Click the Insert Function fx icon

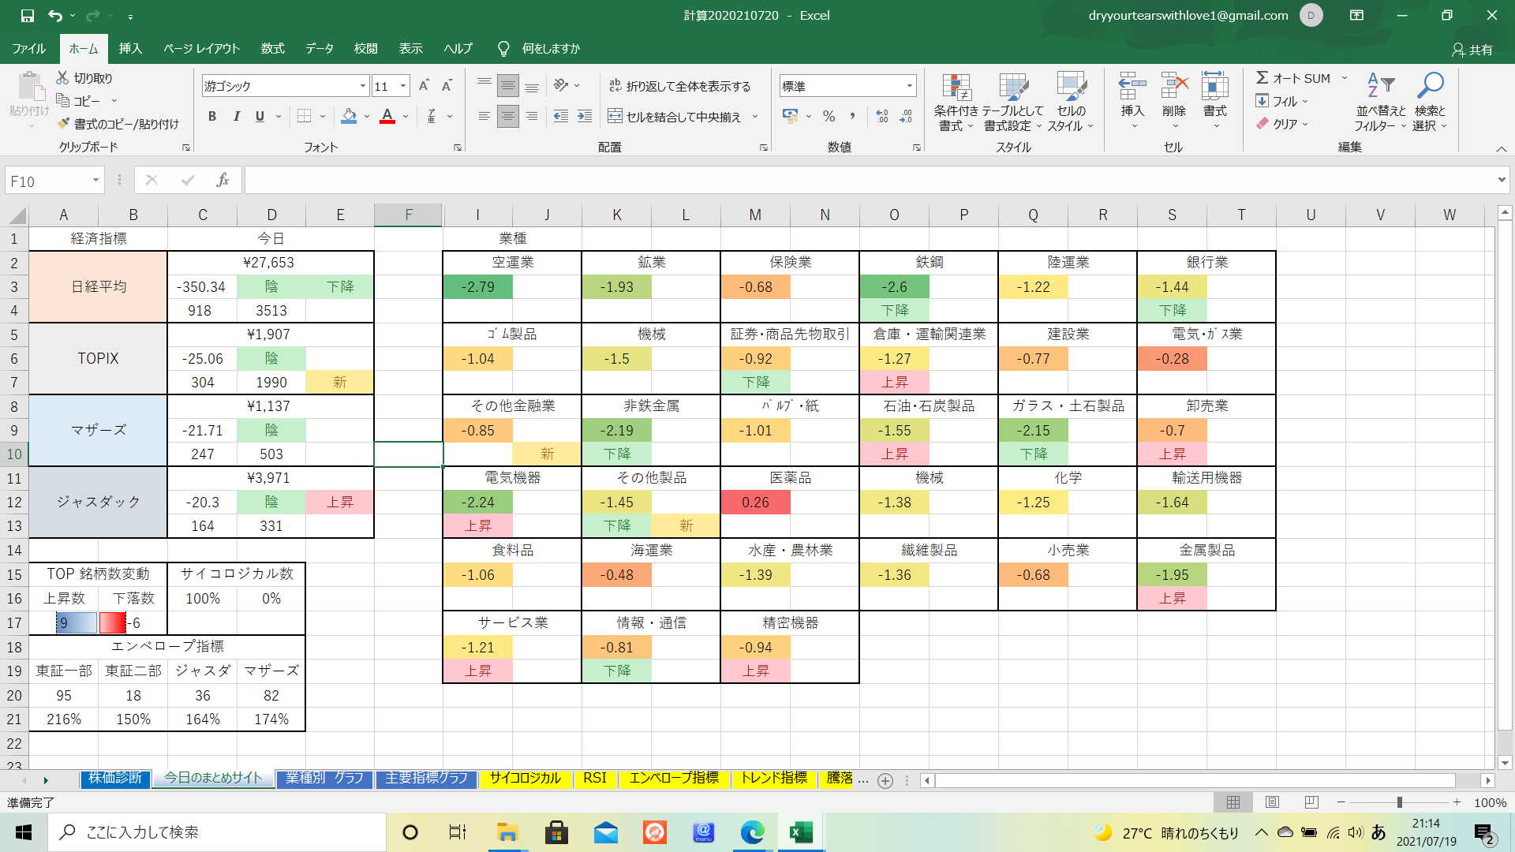tap(223, 181)
